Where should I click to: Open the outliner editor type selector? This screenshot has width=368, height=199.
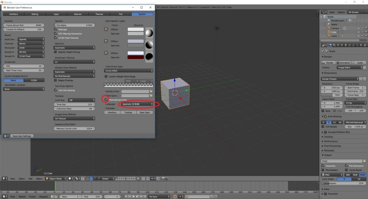[324, 12]
